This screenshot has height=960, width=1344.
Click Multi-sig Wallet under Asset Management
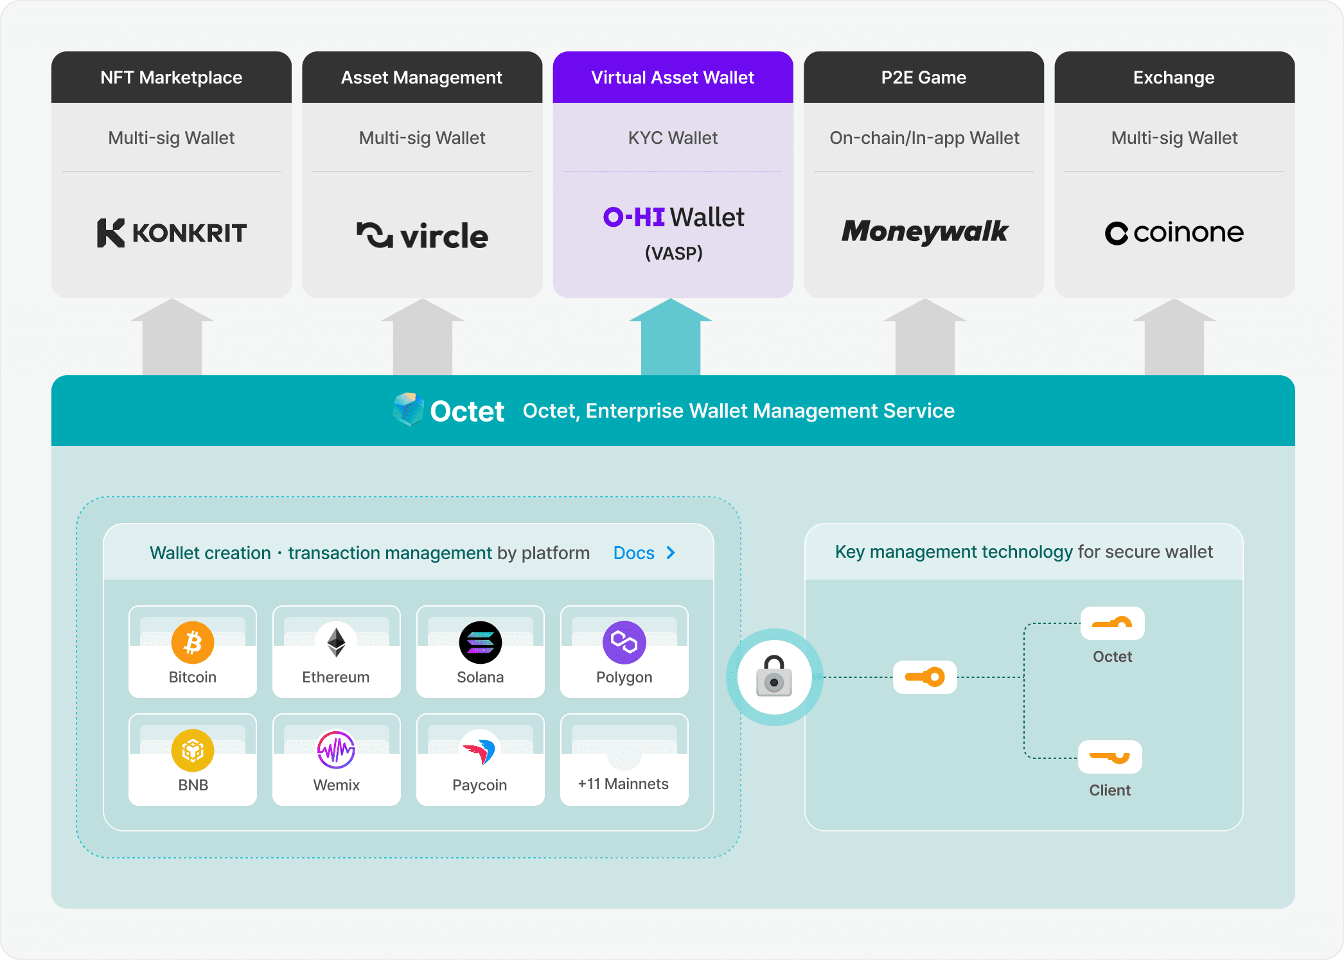pos(422,138)
